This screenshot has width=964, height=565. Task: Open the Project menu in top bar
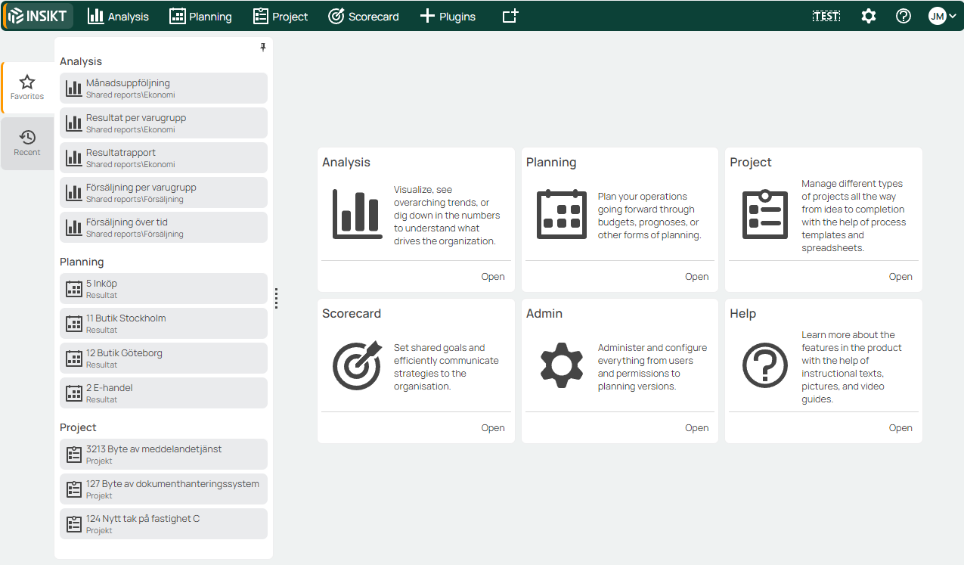(x=281, y=16)
